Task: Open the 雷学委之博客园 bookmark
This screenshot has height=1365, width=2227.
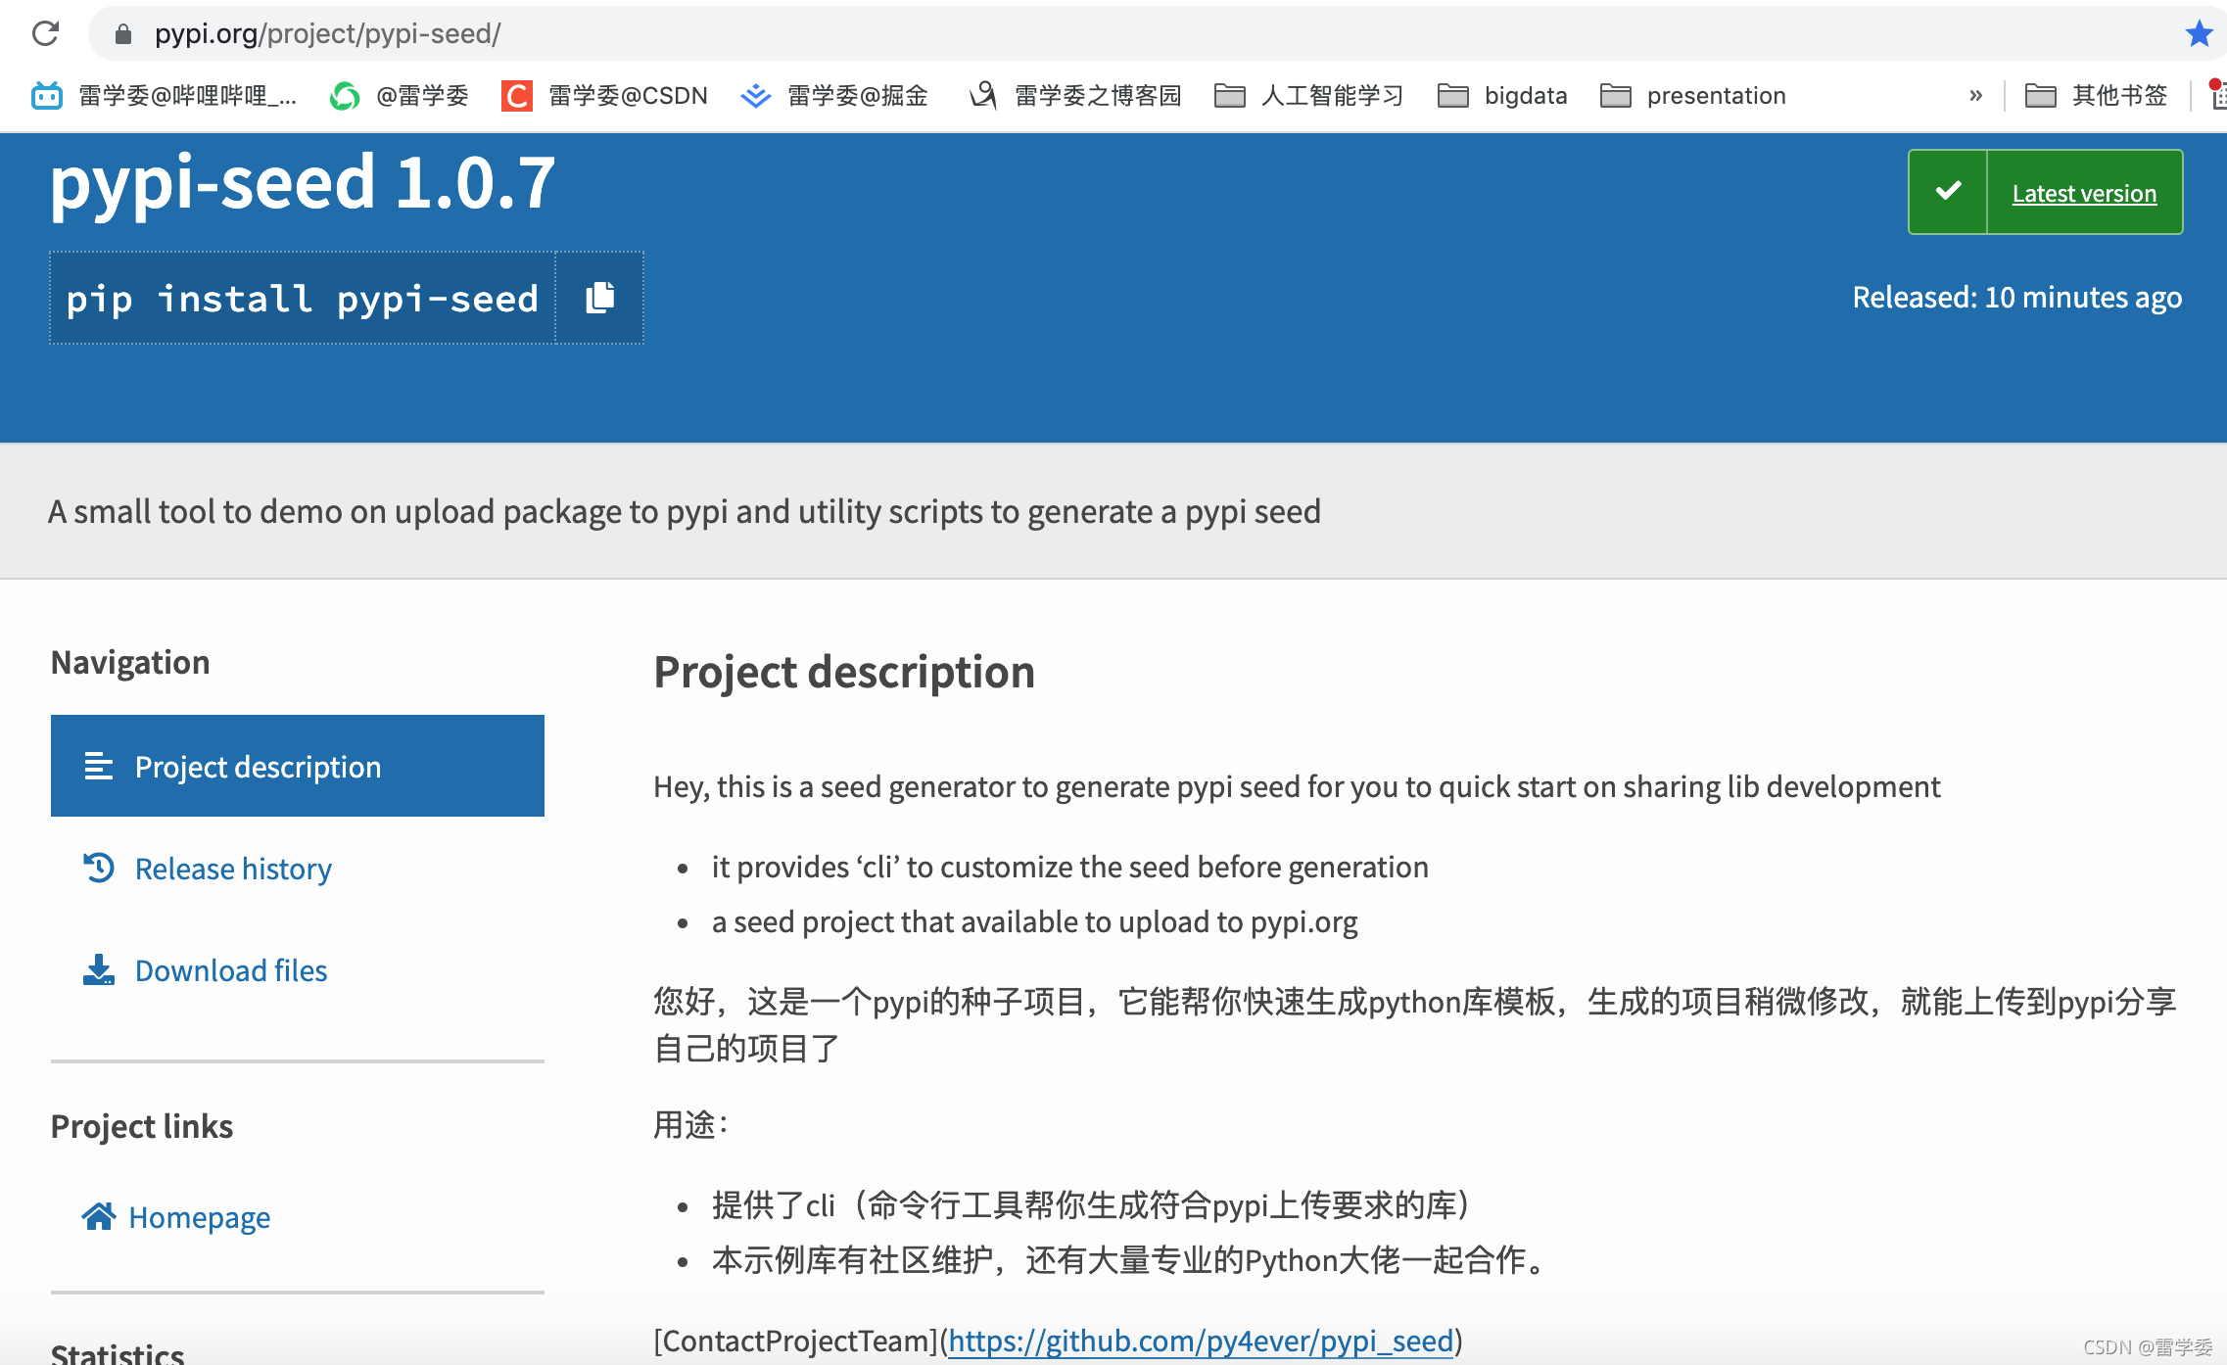Action: point(1075,95)
